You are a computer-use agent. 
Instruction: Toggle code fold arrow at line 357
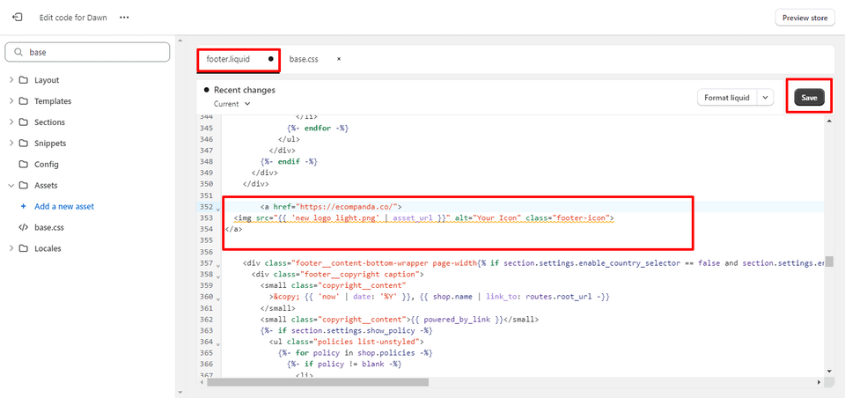point(217,265)
